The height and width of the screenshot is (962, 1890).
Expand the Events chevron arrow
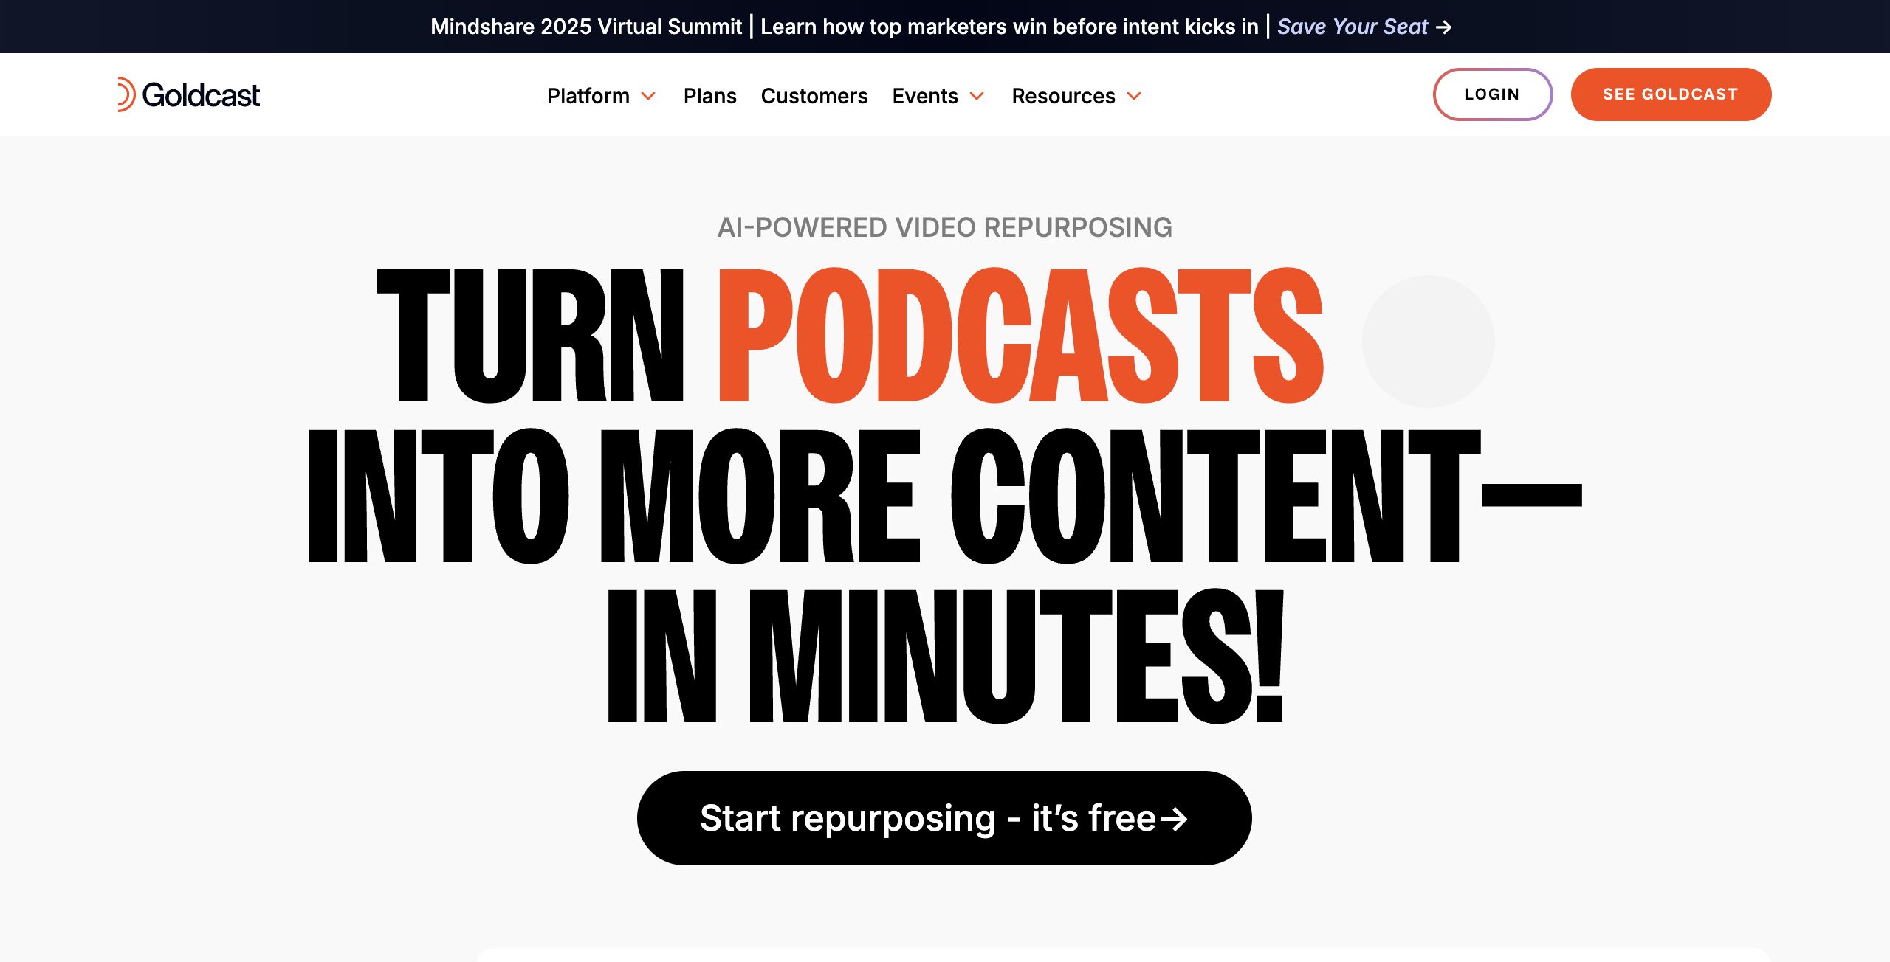coord(977,97)
